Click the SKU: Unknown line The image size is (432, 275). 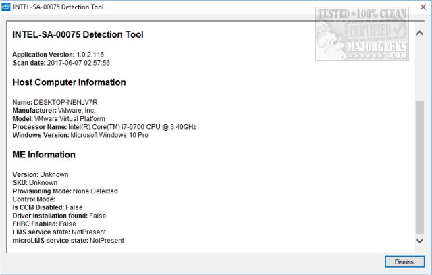[x=35, y=183]
